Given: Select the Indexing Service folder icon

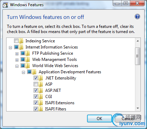Looking at the screenshot, I should (21, 41).
